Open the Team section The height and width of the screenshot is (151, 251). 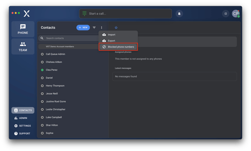[x=23, y=46]
